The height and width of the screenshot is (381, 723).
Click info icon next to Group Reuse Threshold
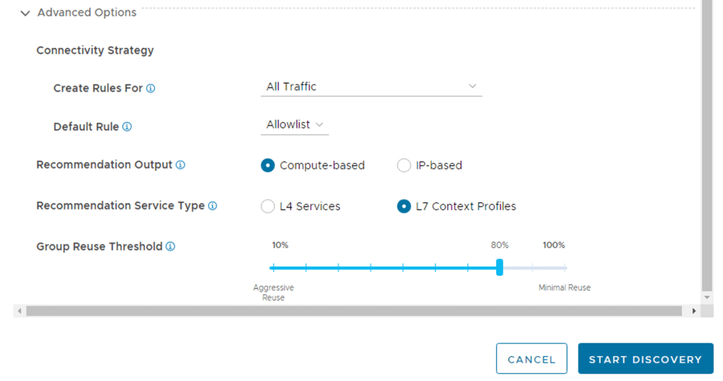[170, 247]
